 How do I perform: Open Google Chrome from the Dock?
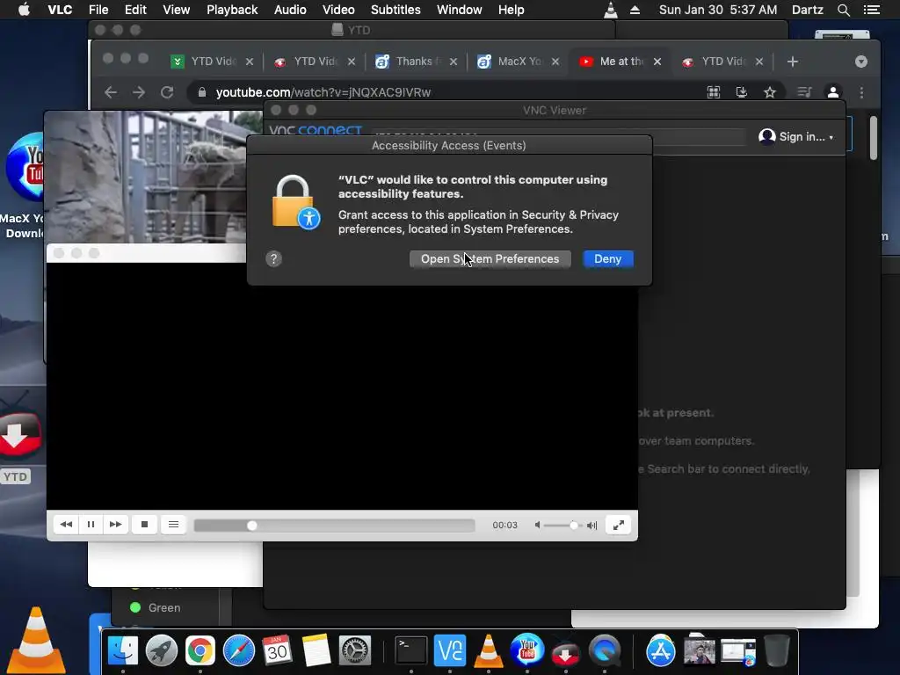(x=200, y=651)
